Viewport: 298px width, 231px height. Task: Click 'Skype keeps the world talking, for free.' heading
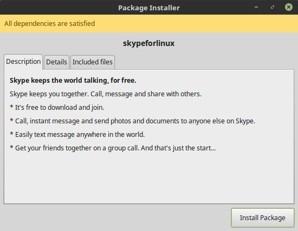[73, 81]
